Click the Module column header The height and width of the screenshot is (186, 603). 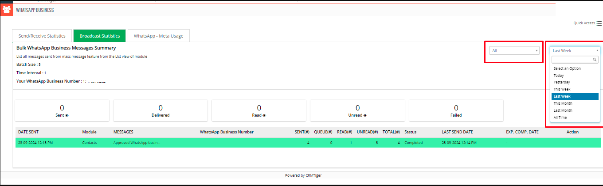89,132
